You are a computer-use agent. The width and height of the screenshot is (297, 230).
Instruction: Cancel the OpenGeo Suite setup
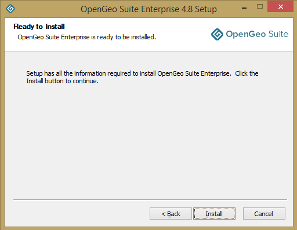[264, 214]
